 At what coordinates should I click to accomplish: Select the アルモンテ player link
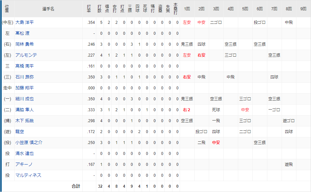coord(26,55)
